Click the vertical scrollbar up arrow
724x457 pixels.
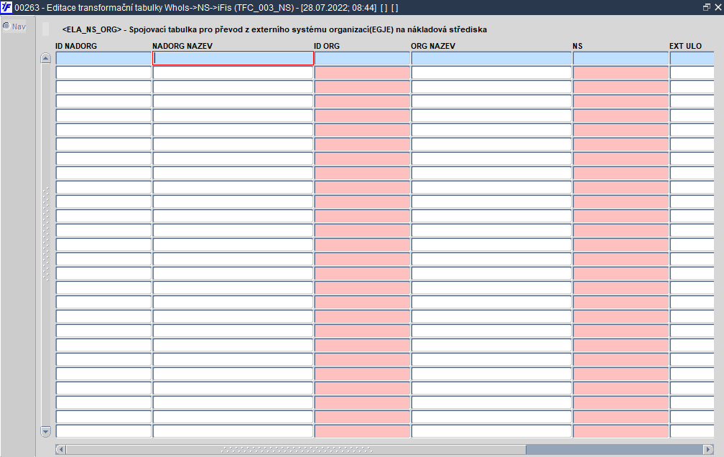pyautogui.click(x=45, y=59)
